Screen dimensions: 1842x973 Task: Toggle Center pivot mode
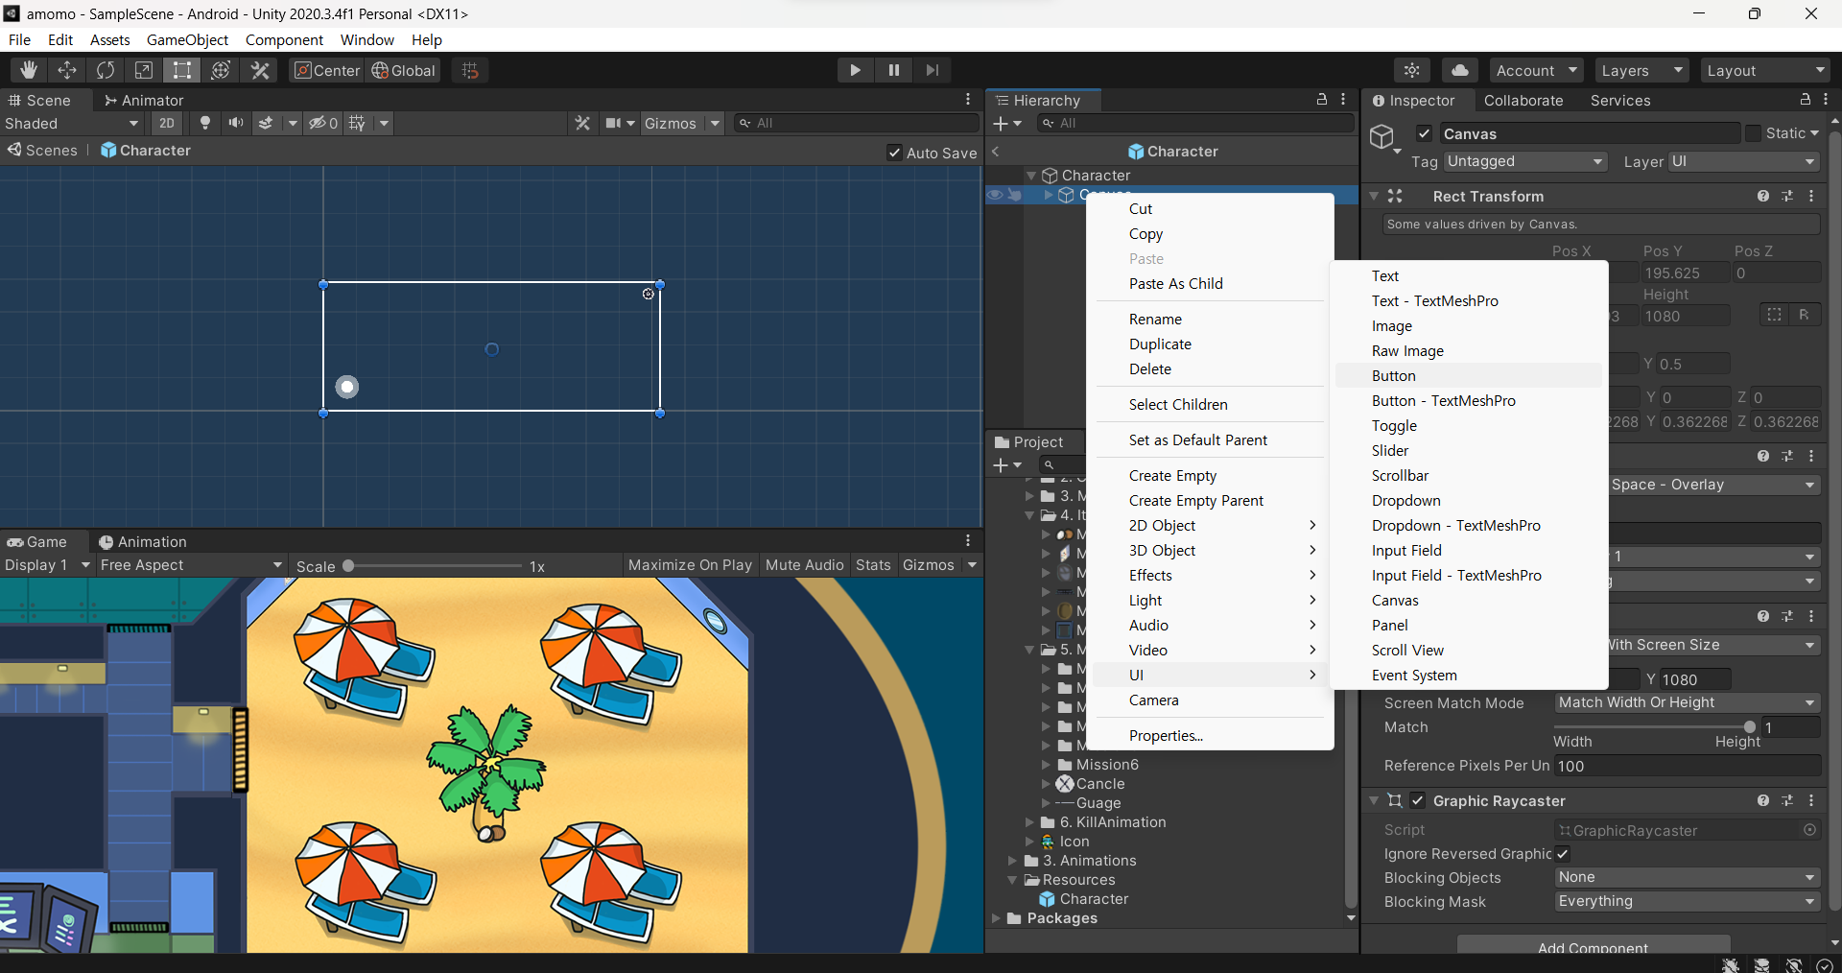(x=327, y=70)
